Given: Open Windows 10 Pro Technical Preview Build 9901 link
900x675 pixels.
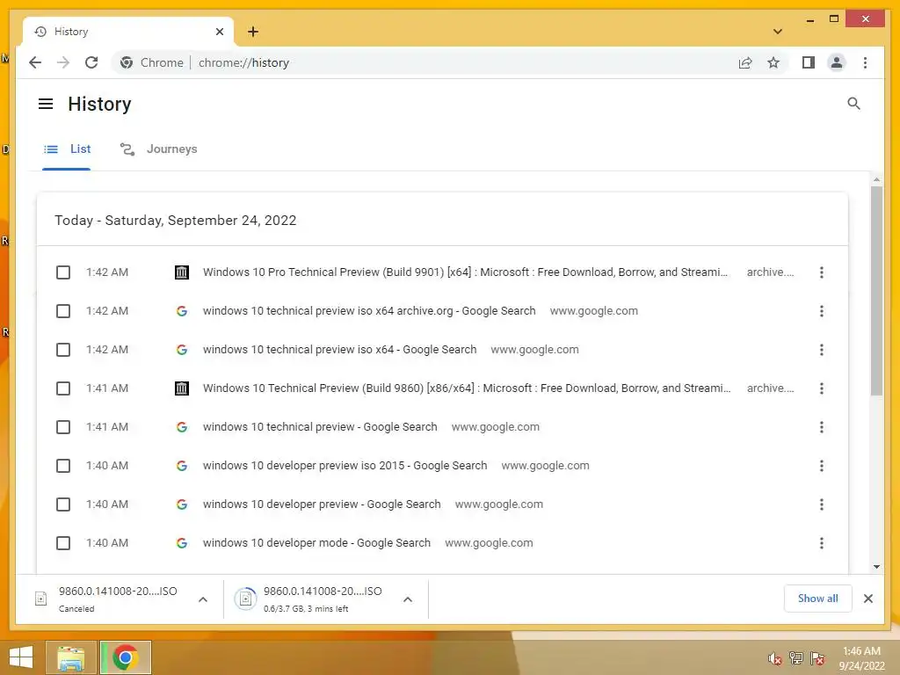Looking at the screenshot, I should (465, 272).
